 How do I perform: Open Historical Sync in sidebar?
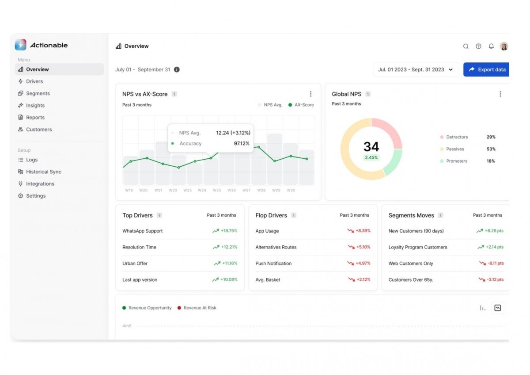pos(43,172)
